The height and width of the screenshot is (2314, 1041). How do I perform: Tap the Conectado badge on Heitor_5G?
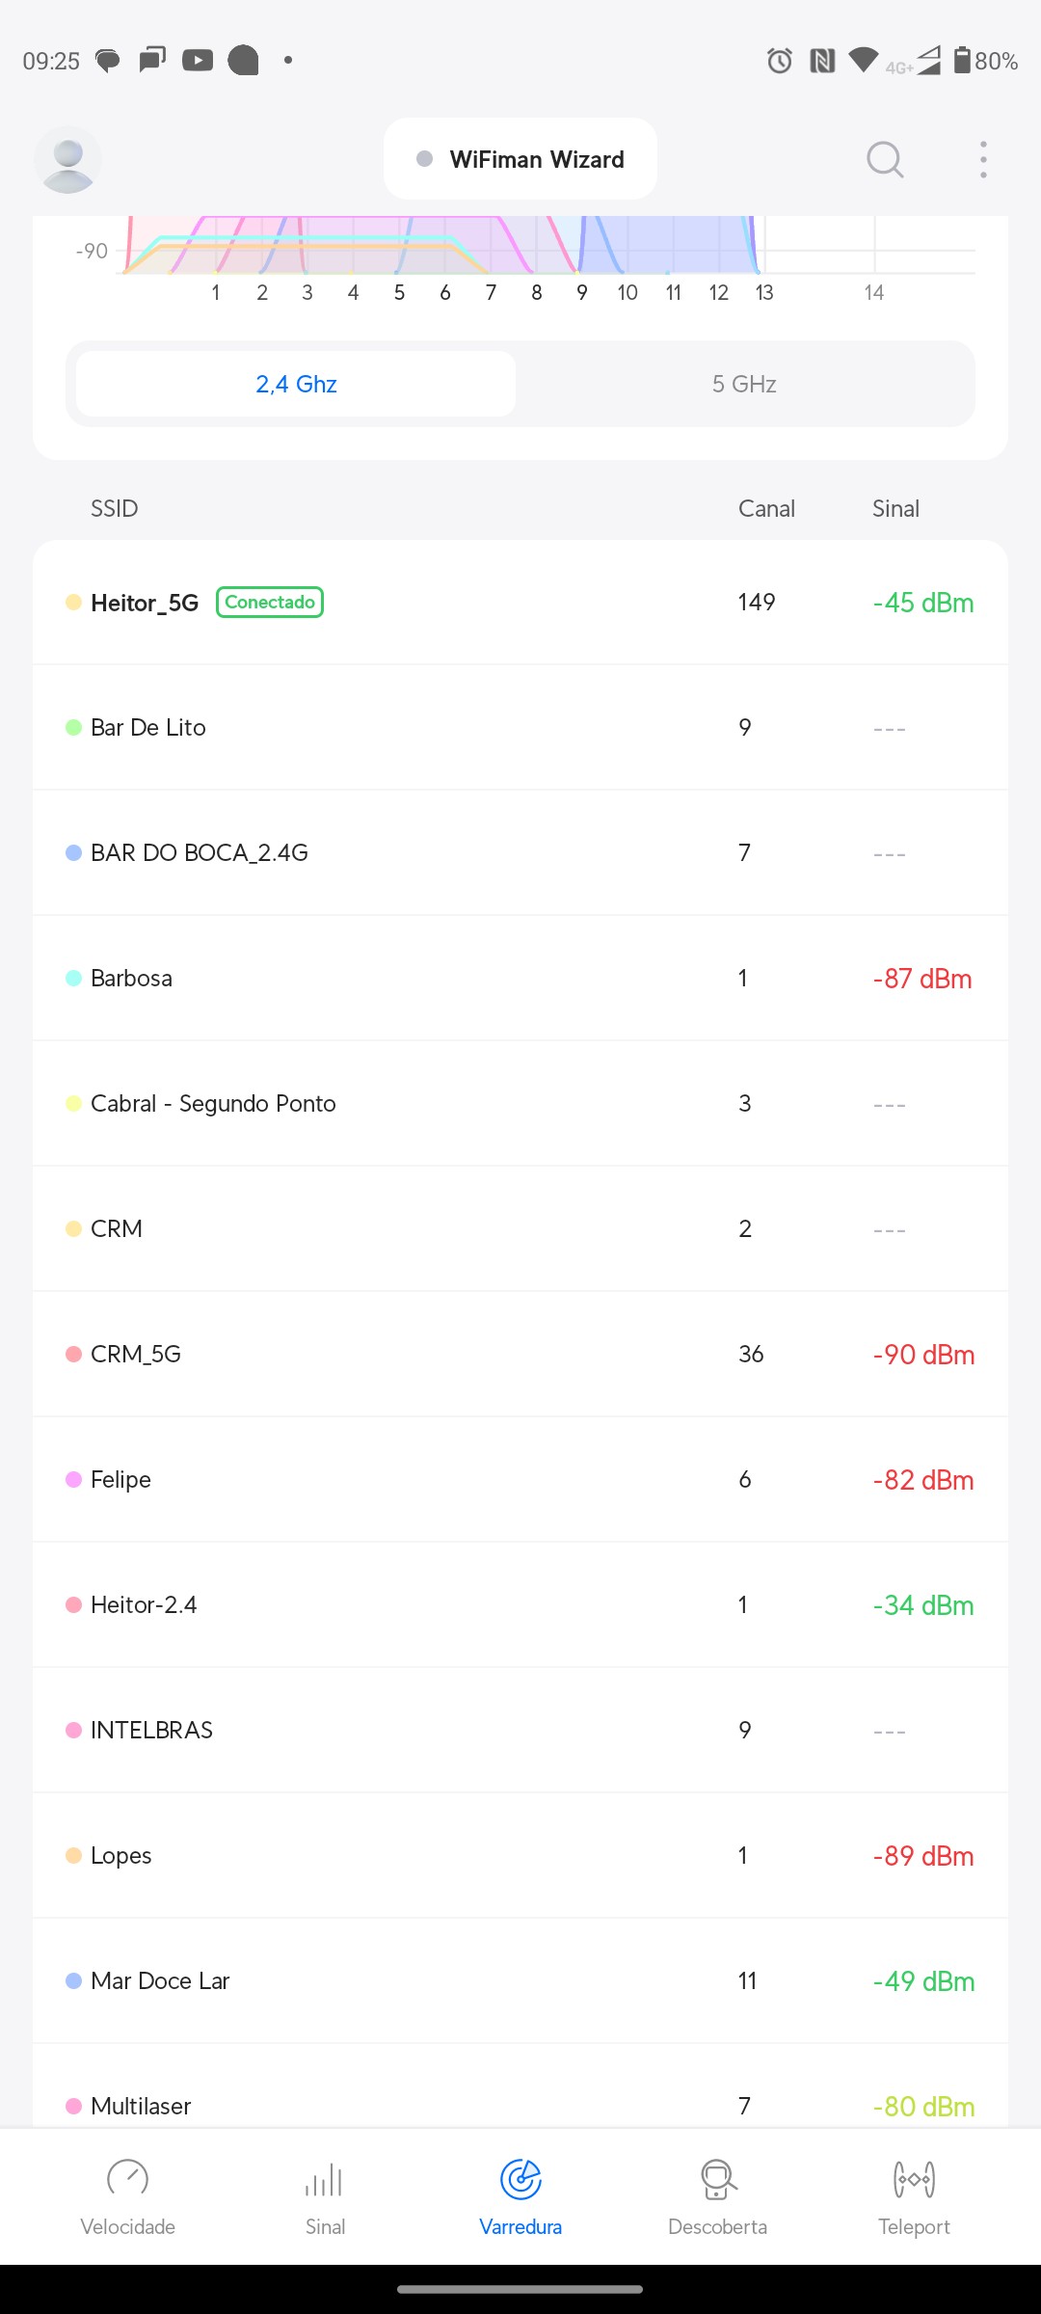coord(270,603)
